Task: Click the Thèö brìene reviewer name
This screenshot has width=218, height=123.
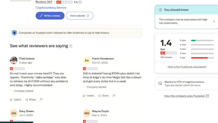Action: (27, 59)
